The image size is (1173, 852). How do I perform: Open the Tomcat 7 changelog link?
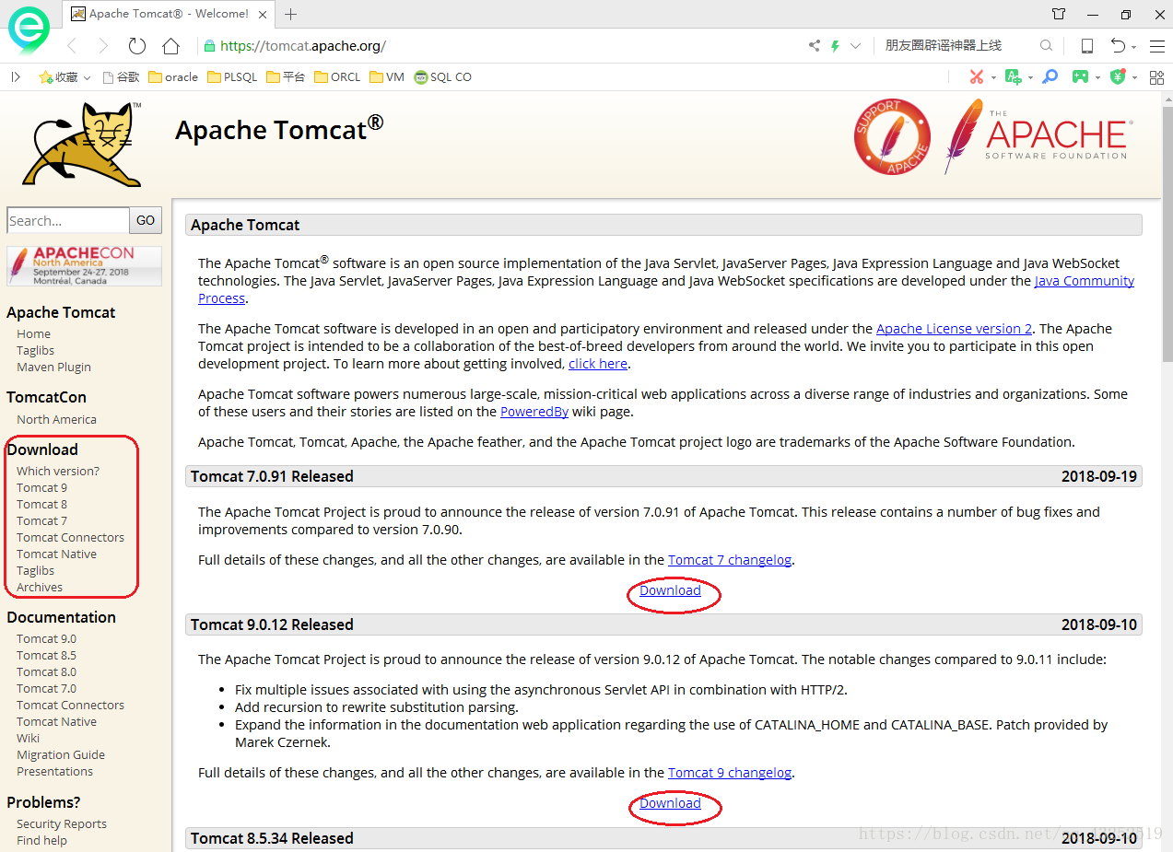[x=730, y=559]
